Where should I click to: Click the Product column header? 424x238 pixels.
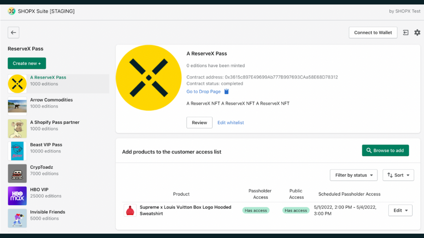pyautogui.click(x=181, y=194)
